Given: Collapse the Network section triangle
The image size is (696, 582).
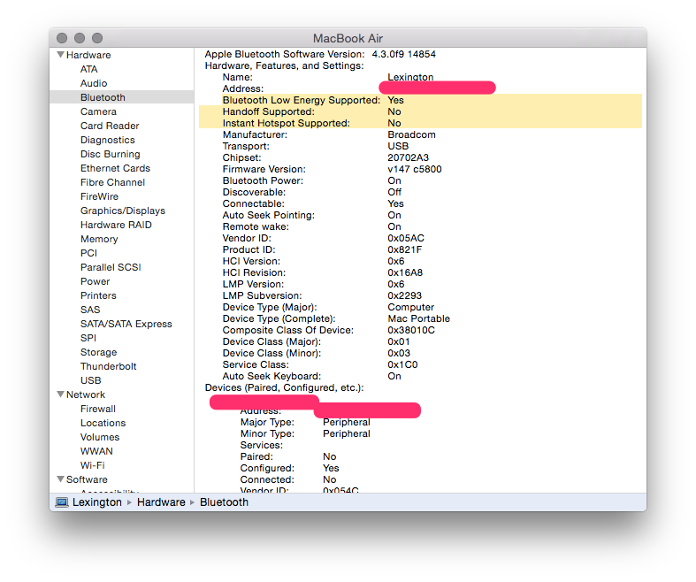Looking at the screenshot, I should click(61, 394).
